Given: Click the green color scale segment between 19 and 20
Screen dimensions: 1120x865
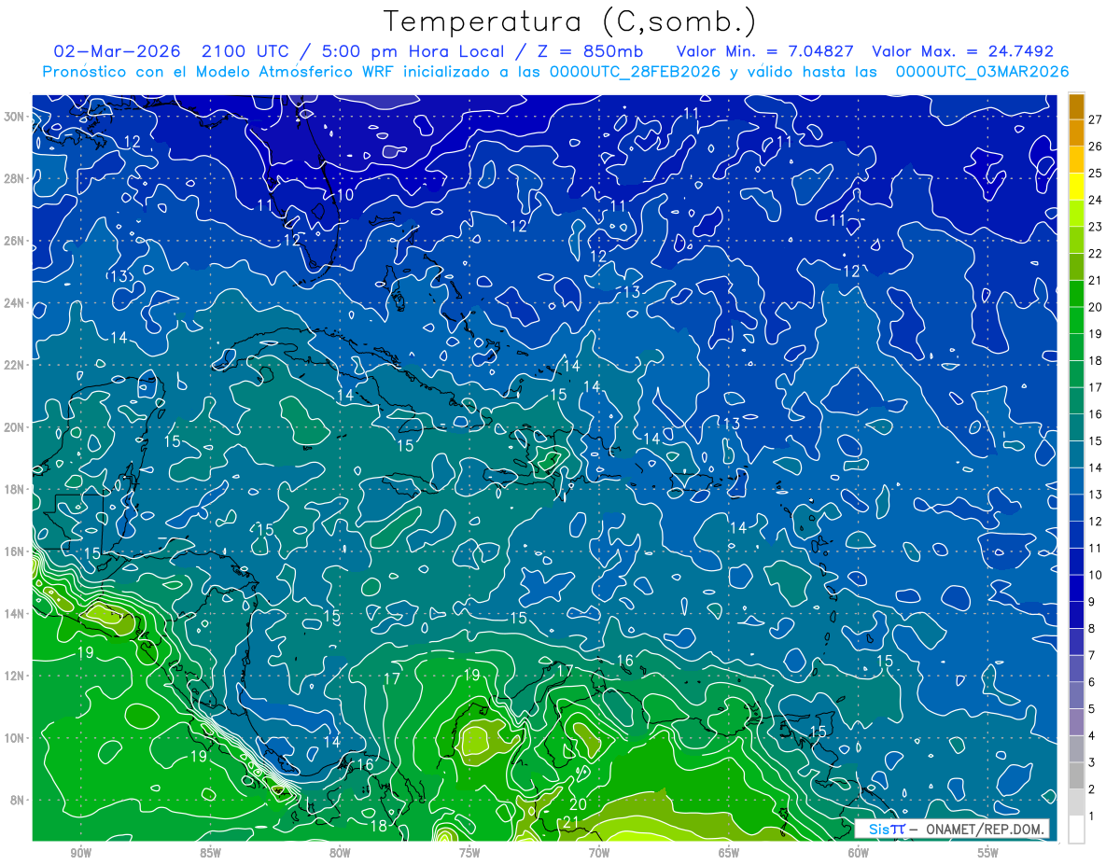Looking at the screenshot, I should pyautogui.click(x=1076, y=321).
